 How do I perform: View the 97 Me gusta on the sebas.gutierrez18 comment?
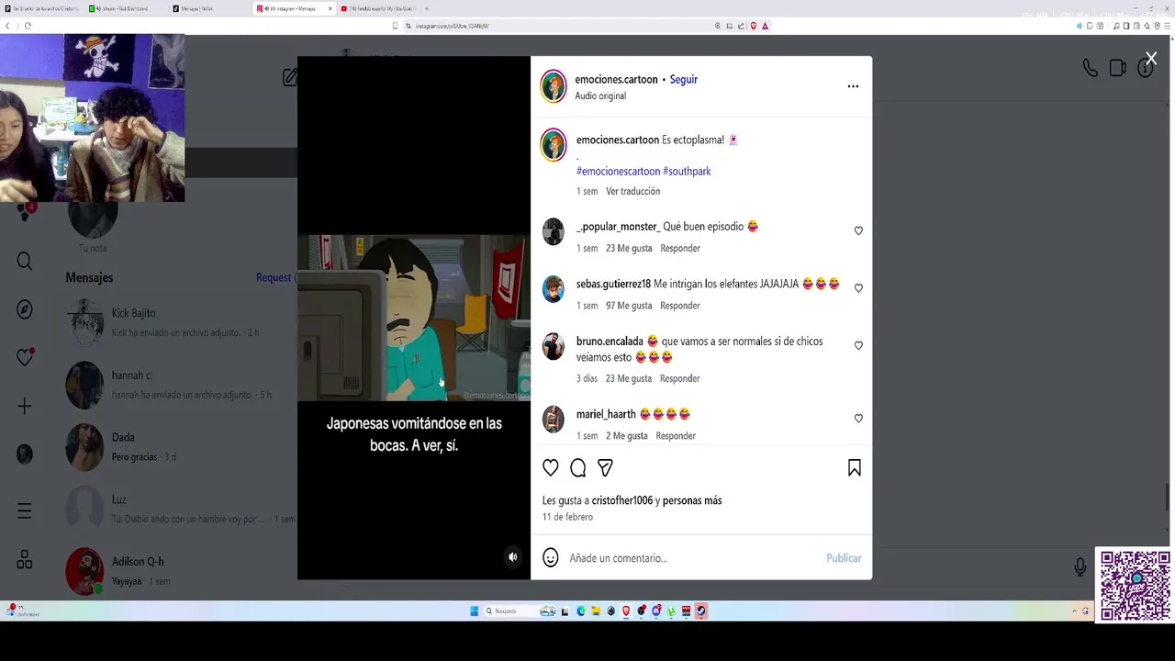click(x=629, y=306)
